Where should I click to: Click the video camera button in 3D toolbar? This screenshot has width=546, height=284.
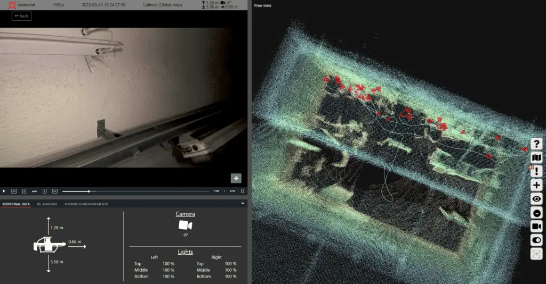[x=536, y=227]
